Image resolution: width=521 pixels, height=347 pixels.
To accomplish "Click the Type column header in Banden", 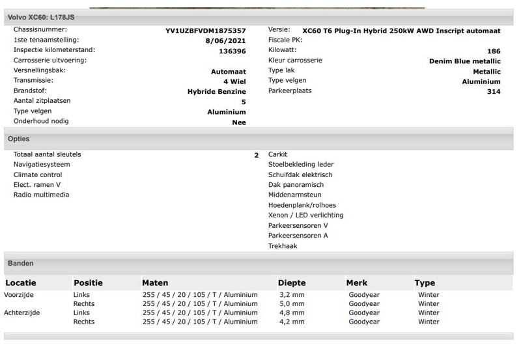I will [425, 283].
